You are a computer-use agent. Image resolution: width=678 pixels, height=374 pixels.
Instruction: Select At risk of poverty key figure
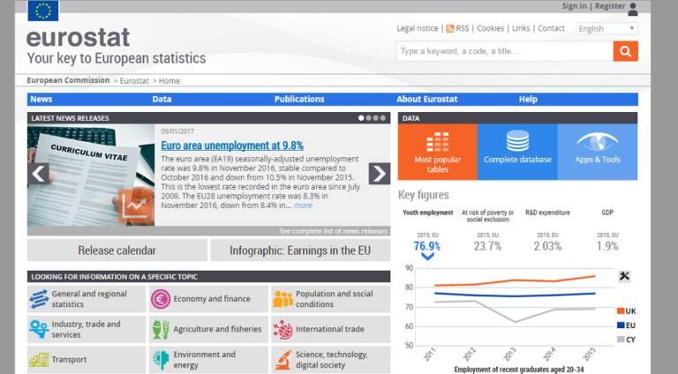pos(487,216)
